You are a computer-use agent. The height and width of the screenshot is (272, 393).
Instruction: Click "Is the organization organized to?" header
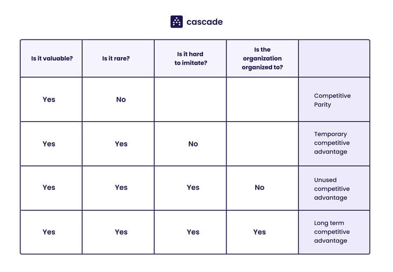tap(262, 58)
